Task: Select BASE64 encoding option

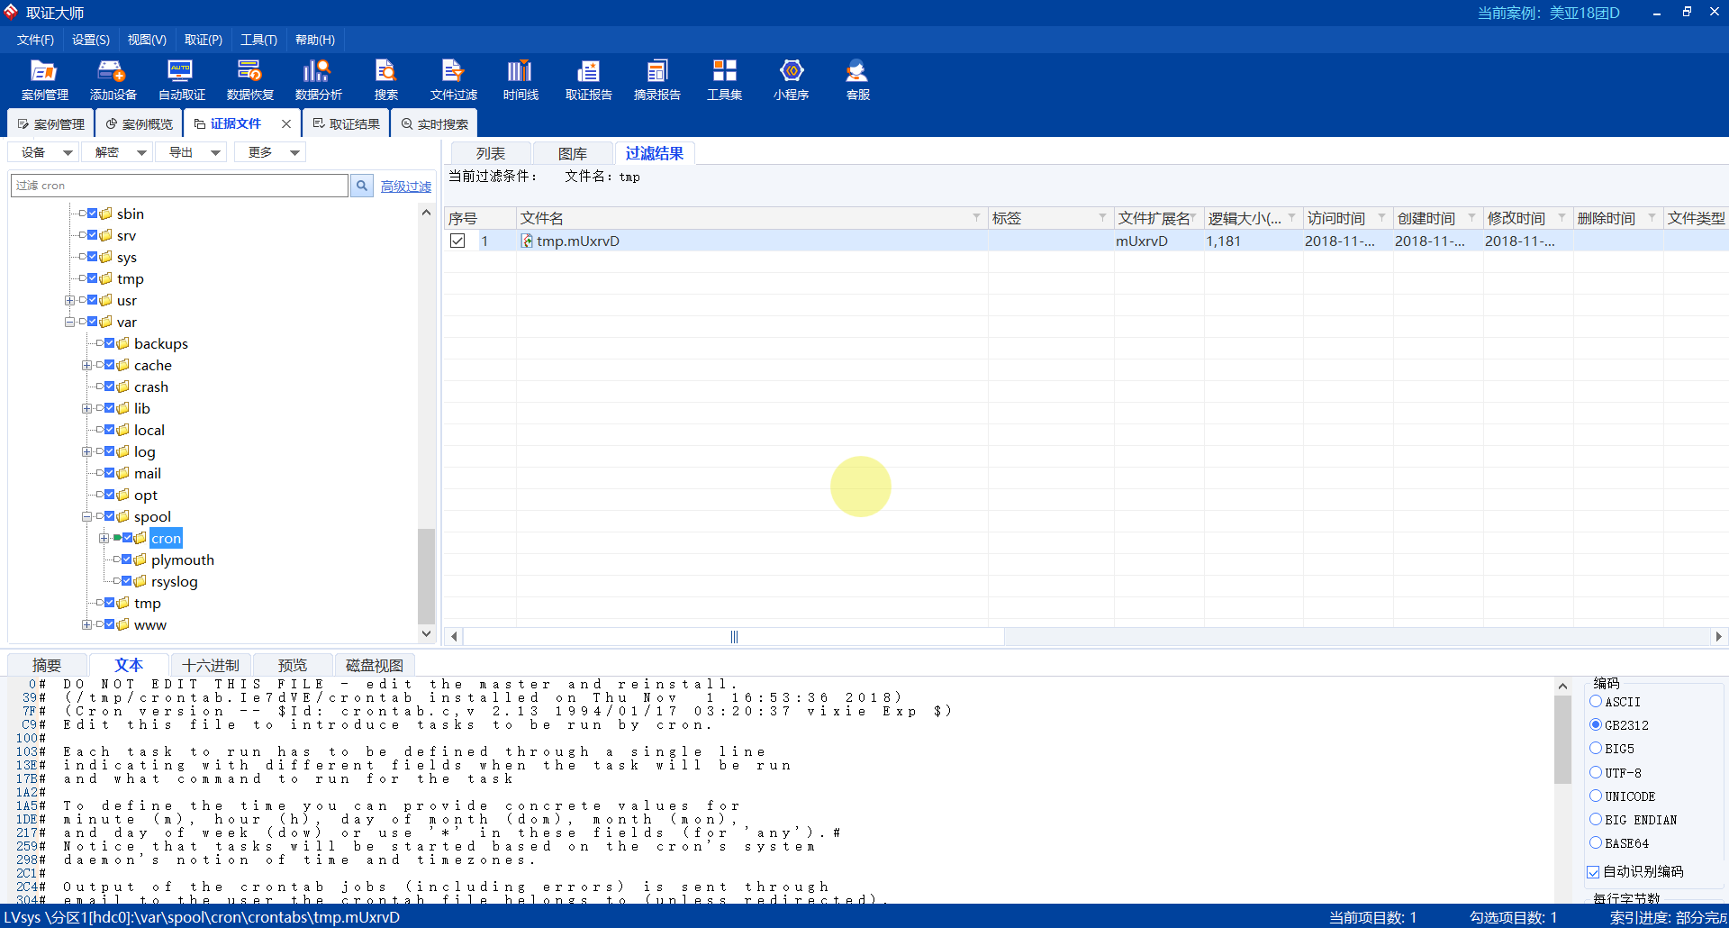Action: pos(1596,842)
